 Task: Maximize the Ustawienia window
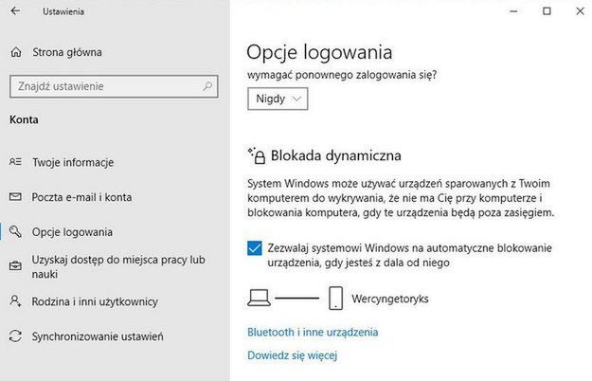click(x=547, y=11)
